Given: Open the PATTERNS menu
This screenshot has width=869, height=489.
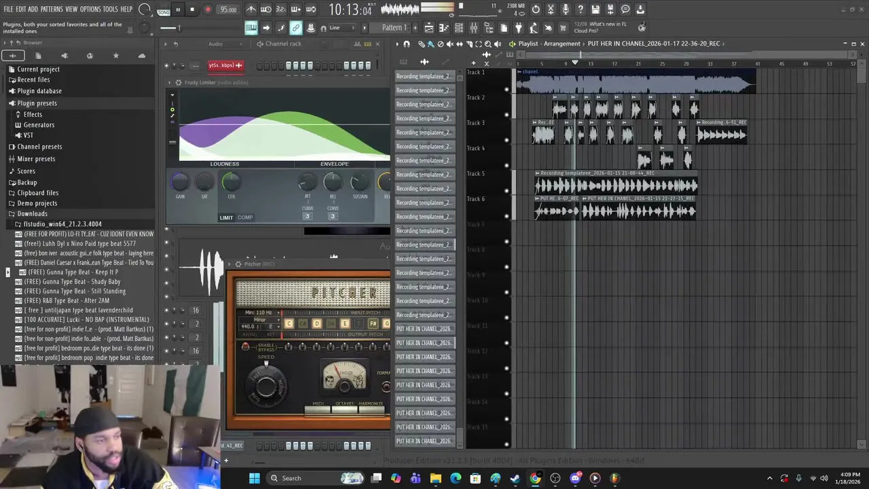Looking at the screenshot, I should (x=52, y=10).
